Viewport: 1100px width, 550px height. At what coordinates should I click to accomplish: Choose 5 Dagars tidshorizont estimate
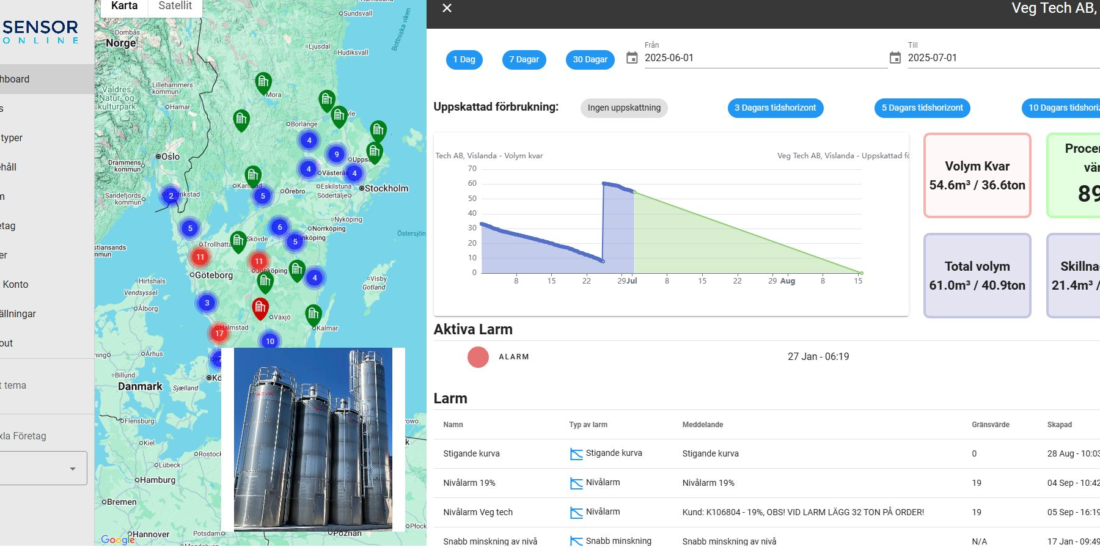coord(922,108)
